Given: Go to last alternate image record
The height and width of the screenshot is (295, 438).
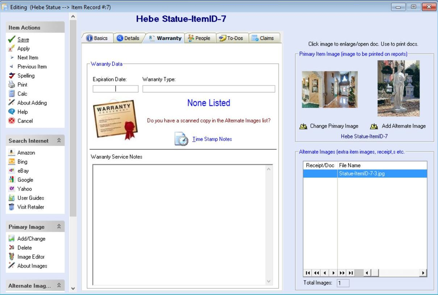Looking at the screenshot, I should [x=351, y=273].
